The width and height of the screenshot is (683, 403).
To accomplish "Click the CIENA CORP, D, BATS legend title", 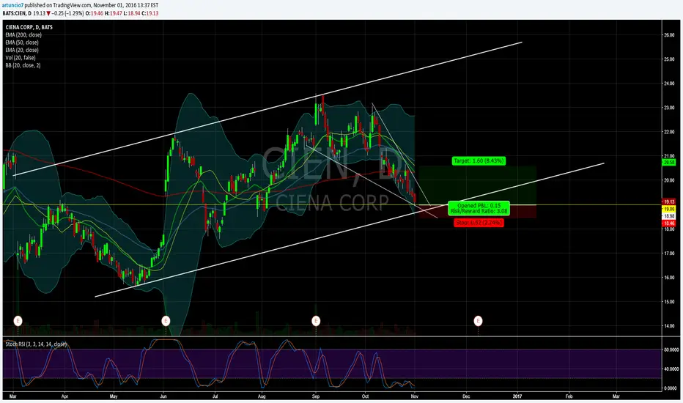I will click(x=29, y=27).
